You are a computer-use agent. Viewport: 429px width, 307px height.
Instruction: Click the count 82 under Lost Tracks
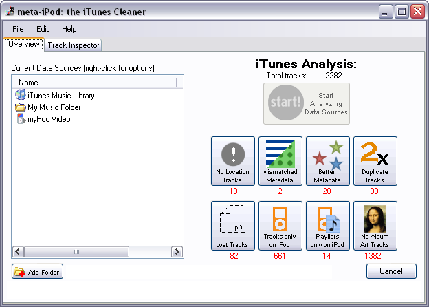234,256
